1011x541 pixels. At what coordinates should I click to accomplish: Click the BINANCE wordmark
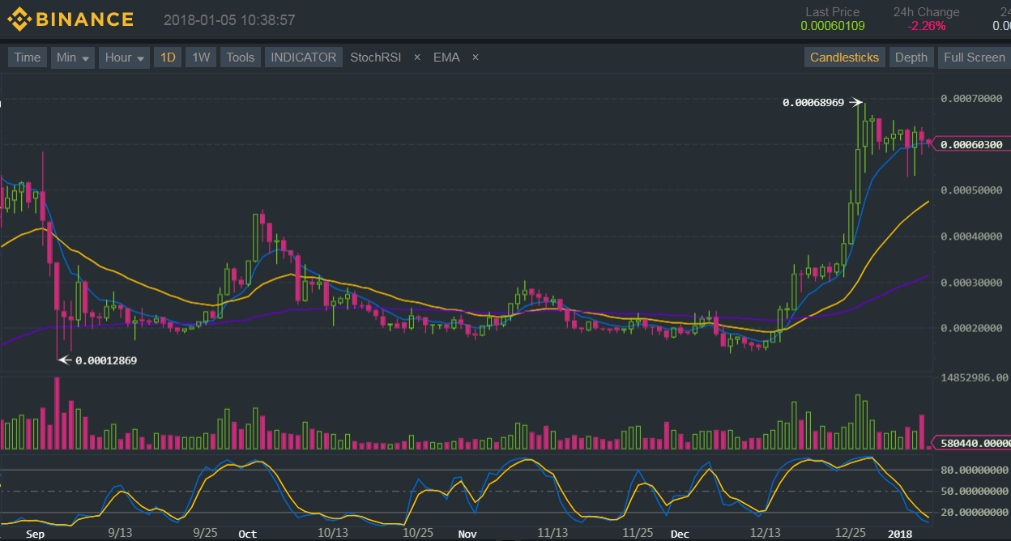click(84, 19)
